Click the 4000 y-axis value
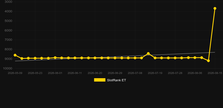 8,11
